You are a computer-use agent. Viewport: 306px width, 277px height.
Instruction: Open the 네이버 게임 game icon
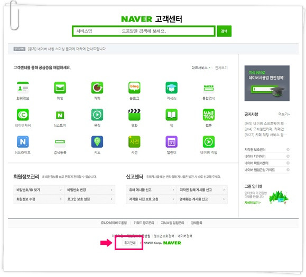(x=209, y=141)
